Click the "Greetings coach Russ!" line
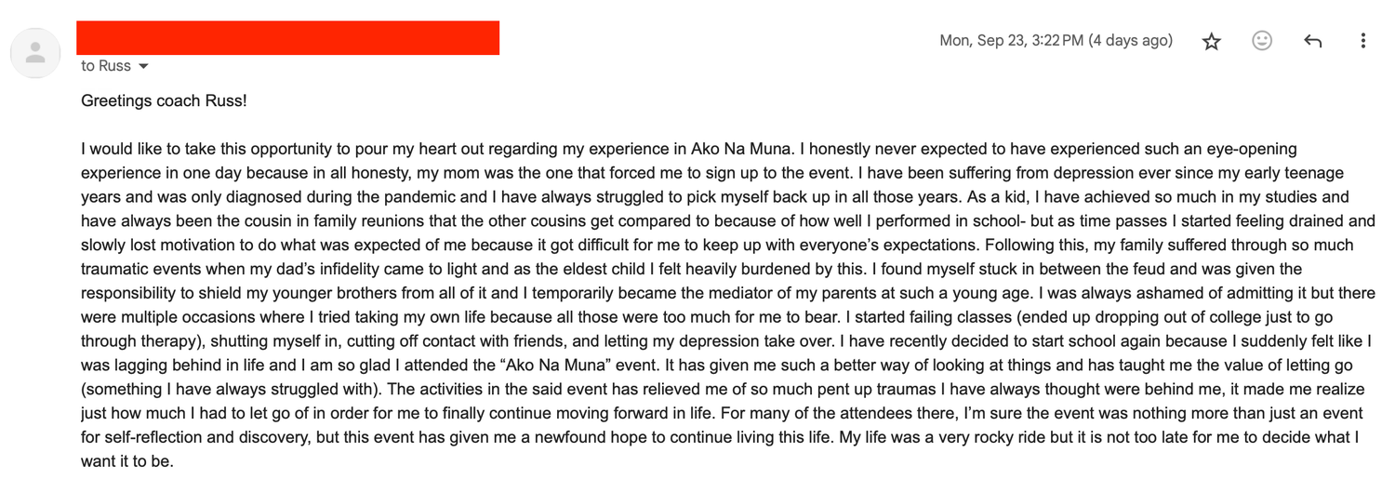The width and height of the screenshot is (1395, 492). [x=164, y=100]
